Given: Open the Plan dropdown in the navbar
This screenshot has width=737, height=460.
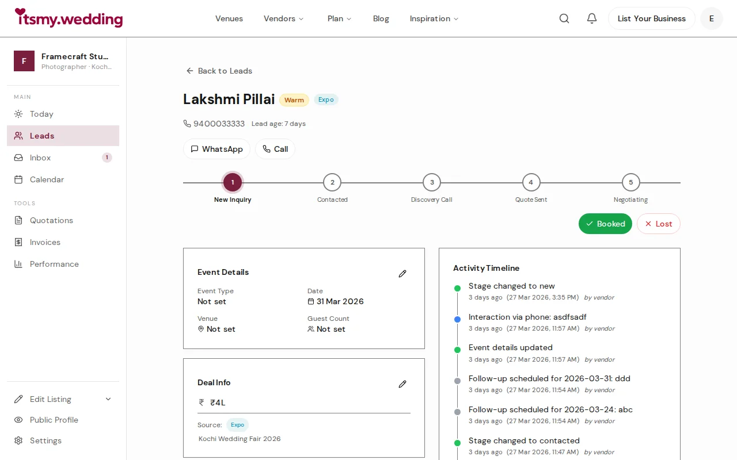Looking at the screenshot, I should point(339,18).
